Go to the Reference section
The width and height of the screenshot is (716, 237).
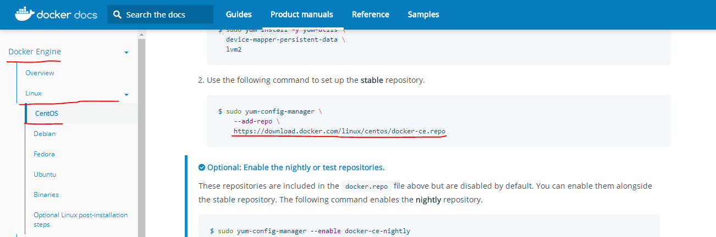(370, 15)
